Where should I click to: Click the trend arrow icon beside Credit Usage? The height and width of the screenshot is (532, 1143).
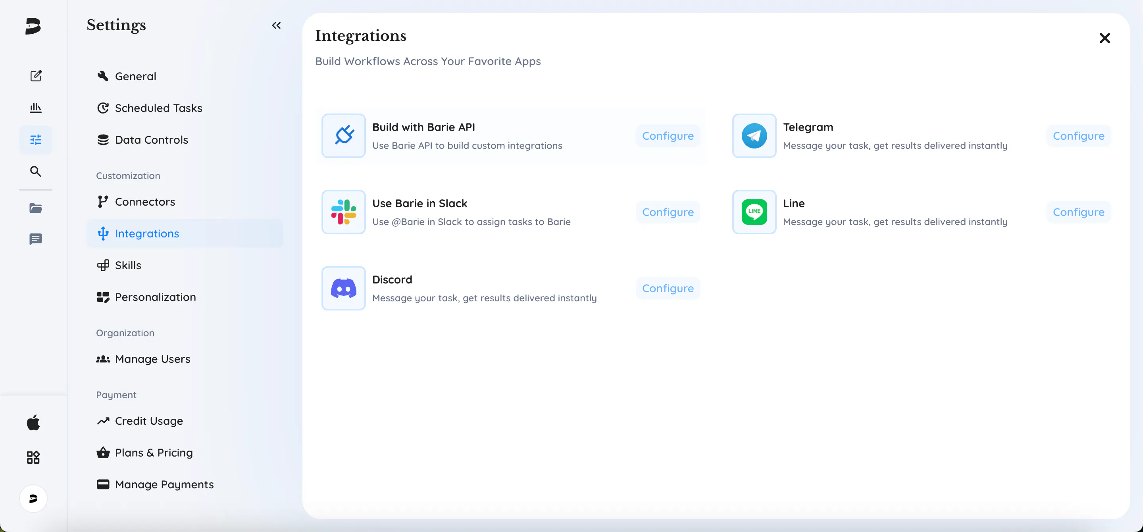103,420
